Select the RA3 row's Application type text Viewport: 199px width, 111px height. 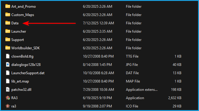coord(135,98)
